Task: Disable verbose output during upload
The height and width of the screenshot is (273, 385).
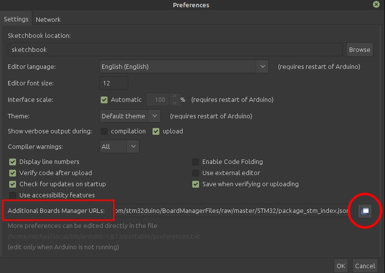Action: [156, 131]
